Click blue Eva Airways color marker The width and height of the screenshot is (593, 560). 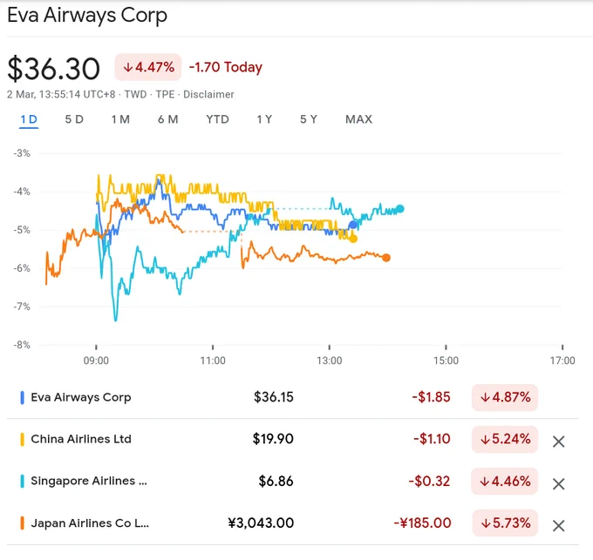click(x=22, y=397)
